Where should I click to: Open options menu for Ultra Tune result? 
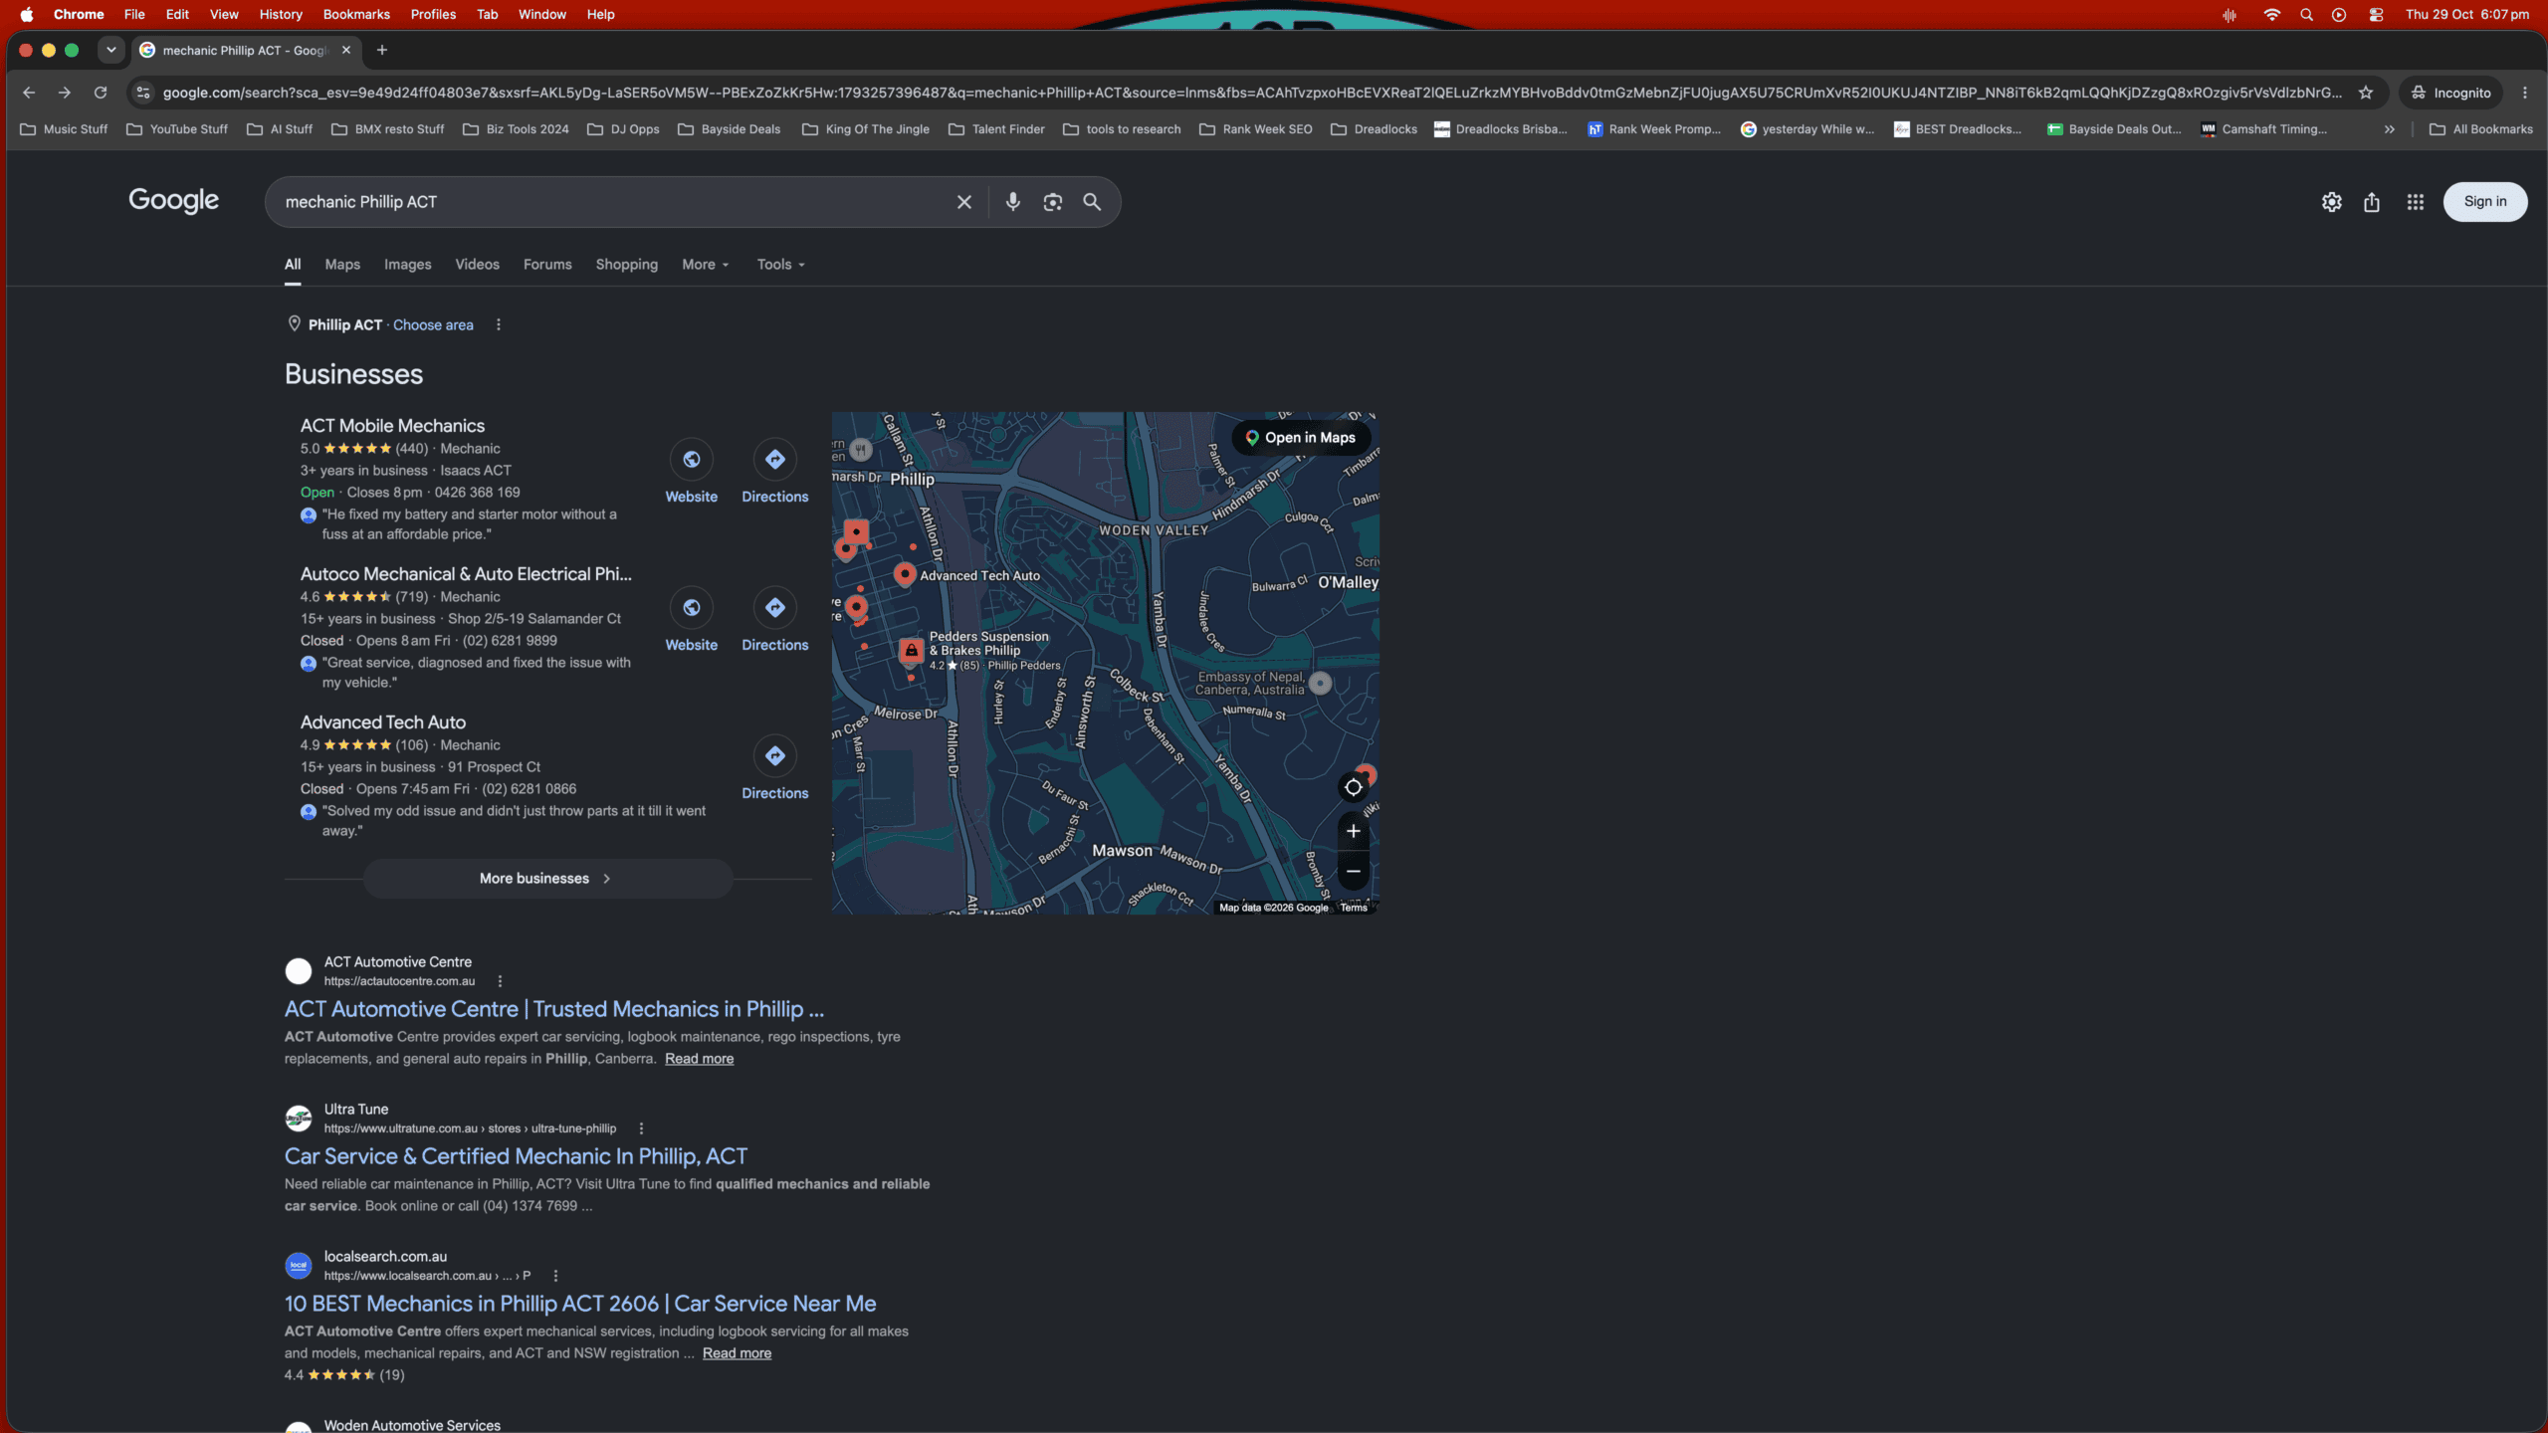[x=641, y=1128]
